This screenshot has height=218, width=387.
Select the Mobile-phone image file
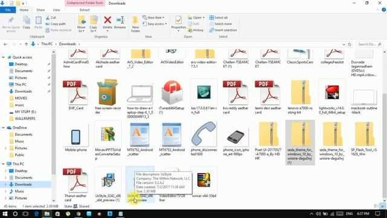pyautogui.click(x=76, y=136)
